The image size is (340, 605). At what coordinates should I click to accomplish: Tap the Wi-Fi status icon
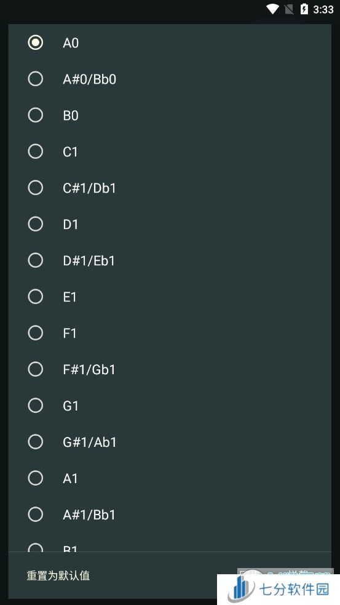coord(272,9)
